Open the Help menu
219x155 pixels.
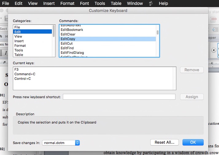(163, 3)
